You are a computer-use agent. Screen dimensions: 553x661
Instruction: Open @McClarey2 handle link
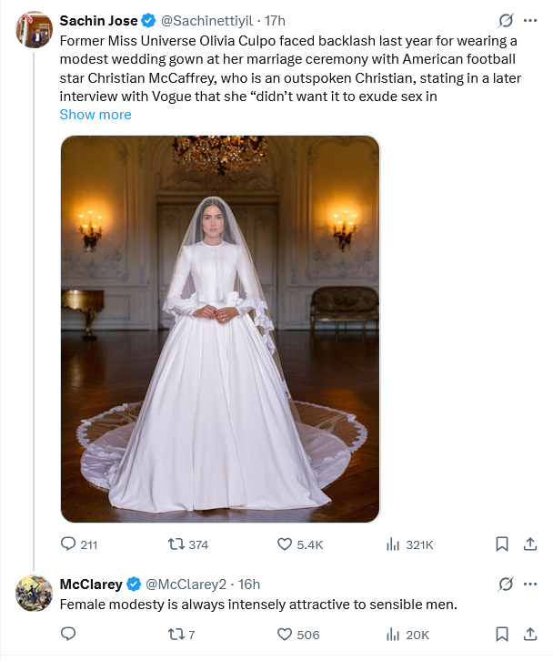[x=186, y=583]
